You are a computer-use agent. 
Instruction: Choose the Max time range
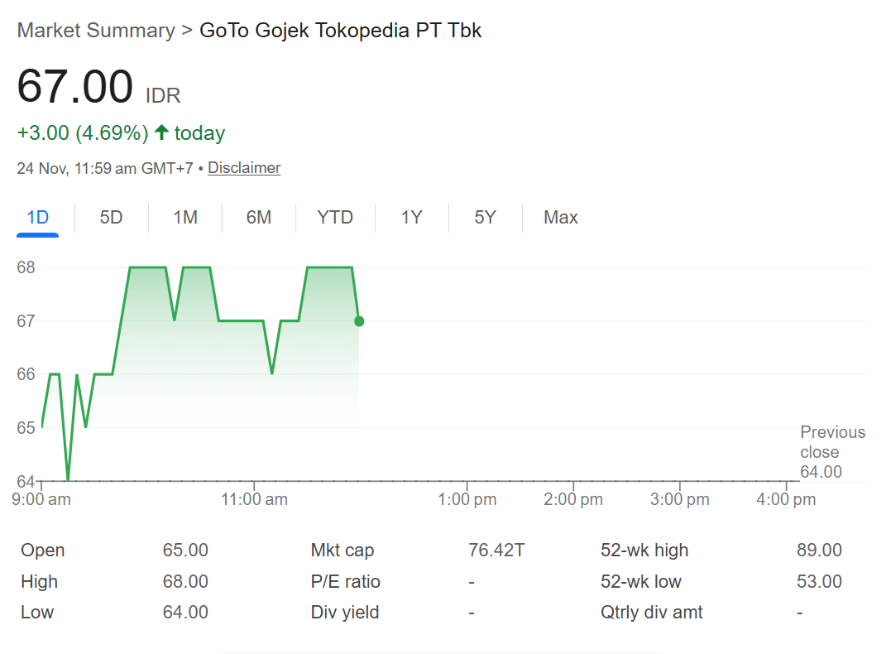coord(560,218)
